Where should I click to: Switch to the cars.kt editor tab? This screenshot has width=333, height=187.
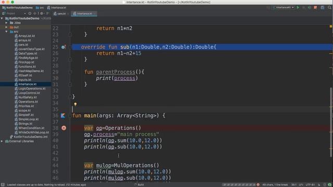[60, 14]
